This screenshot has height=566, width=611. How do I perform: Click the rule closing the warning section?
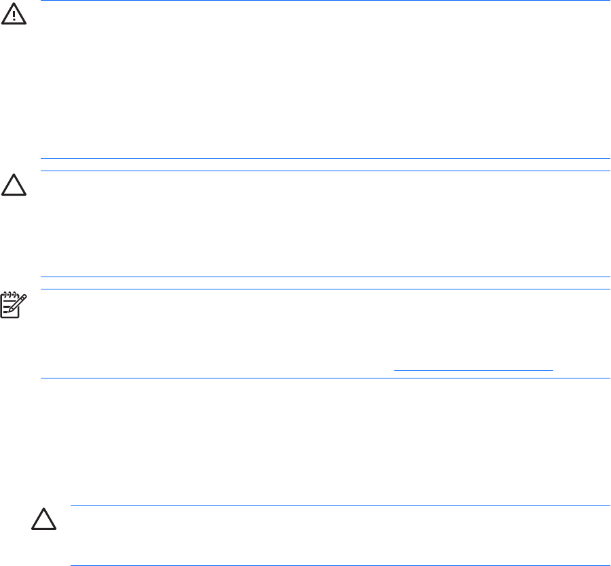click(326, 158)
